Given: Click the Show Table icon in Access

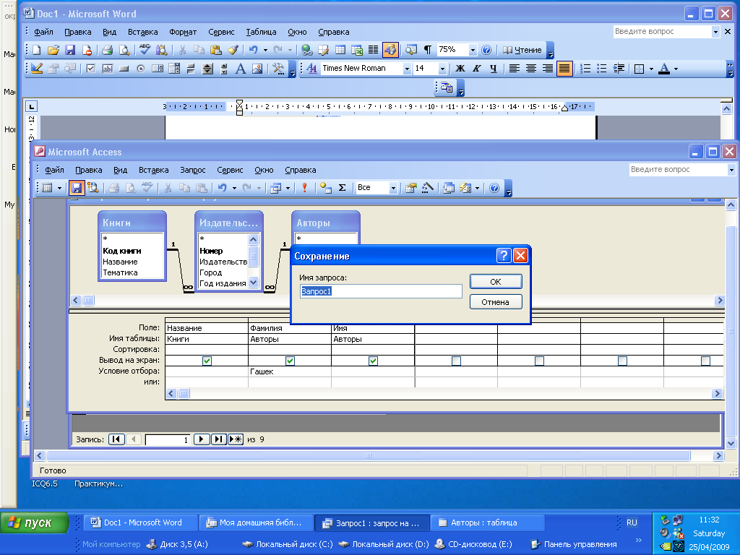Looking at the screenshot, I should [326, 188].
